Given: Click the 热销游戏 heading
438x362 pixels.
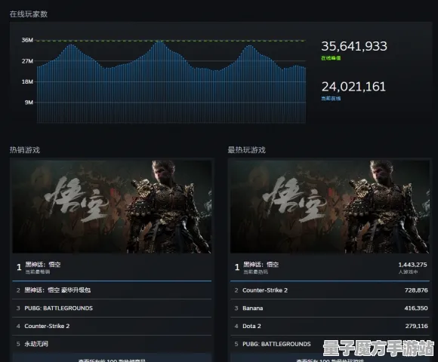Looking at the screenshot, I should [x=25, y=150].
